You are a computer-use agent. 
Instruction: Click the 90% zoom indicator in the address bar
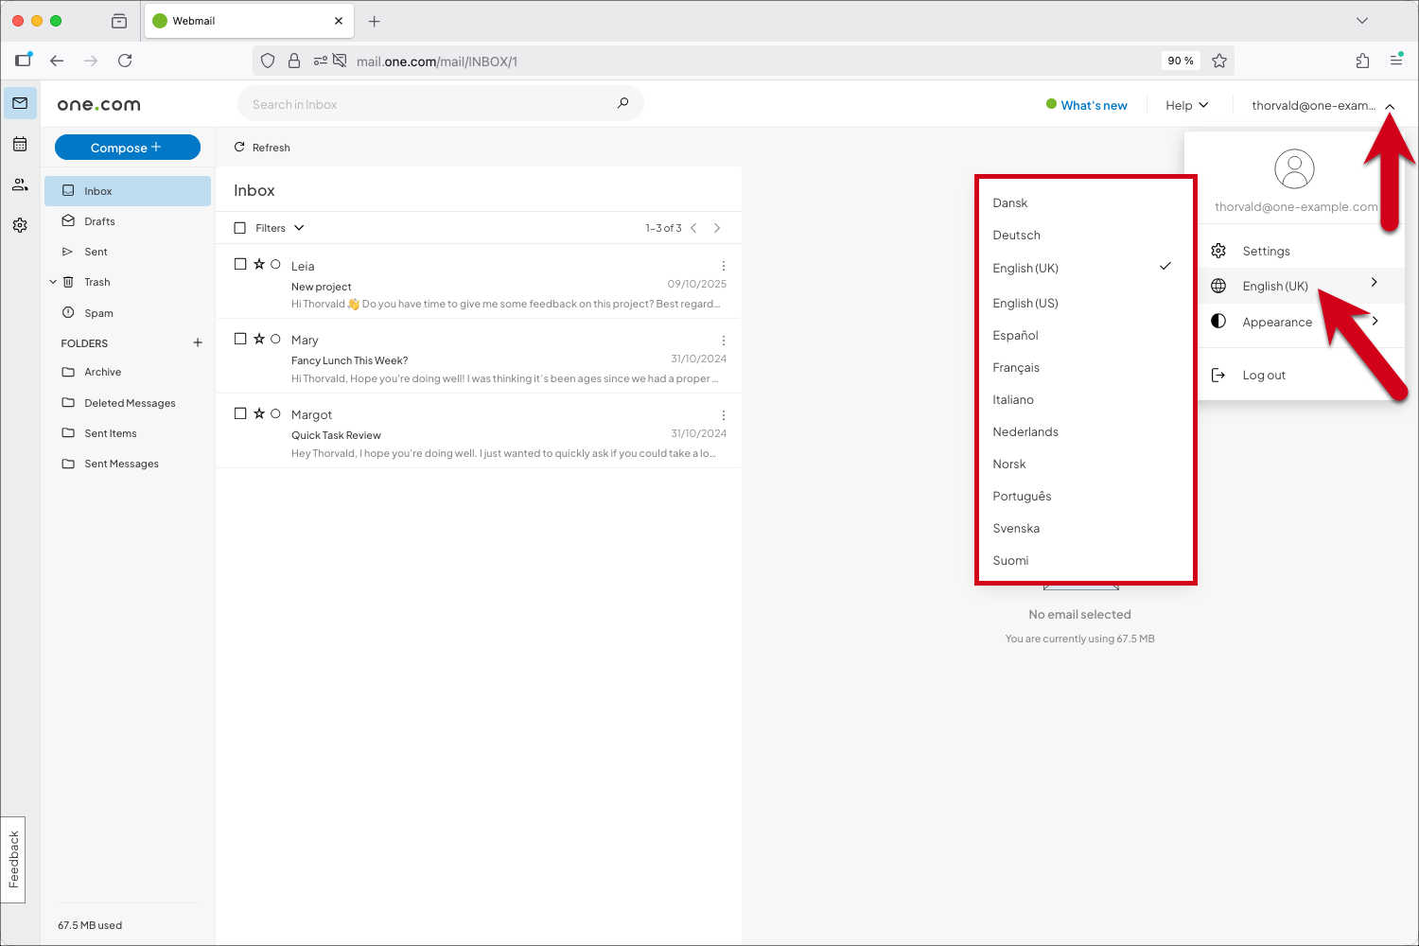(1180, 61)
